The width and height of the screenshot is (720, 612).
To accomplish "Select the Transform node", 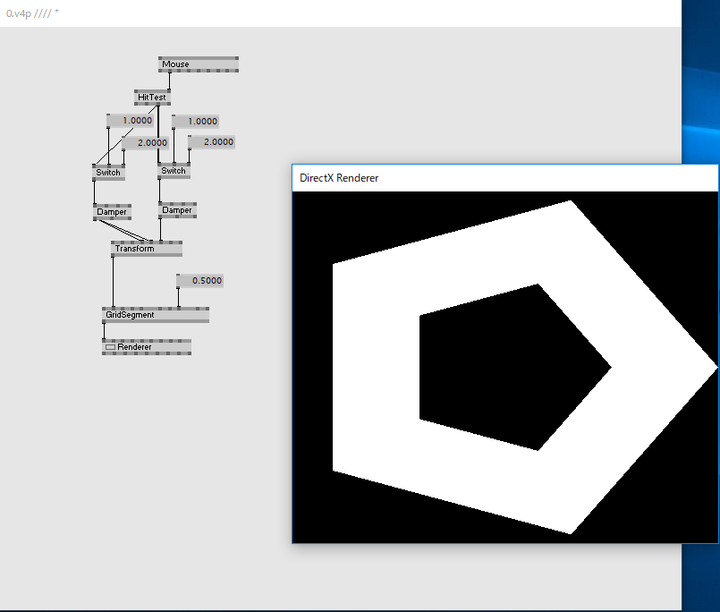I will [147, 249].
